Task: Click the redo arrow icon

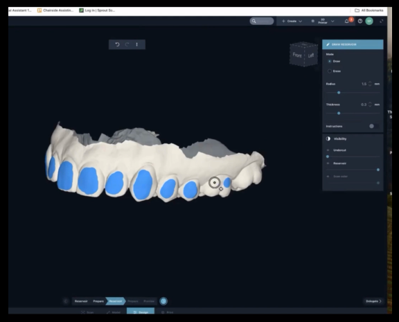Action: 127,44
